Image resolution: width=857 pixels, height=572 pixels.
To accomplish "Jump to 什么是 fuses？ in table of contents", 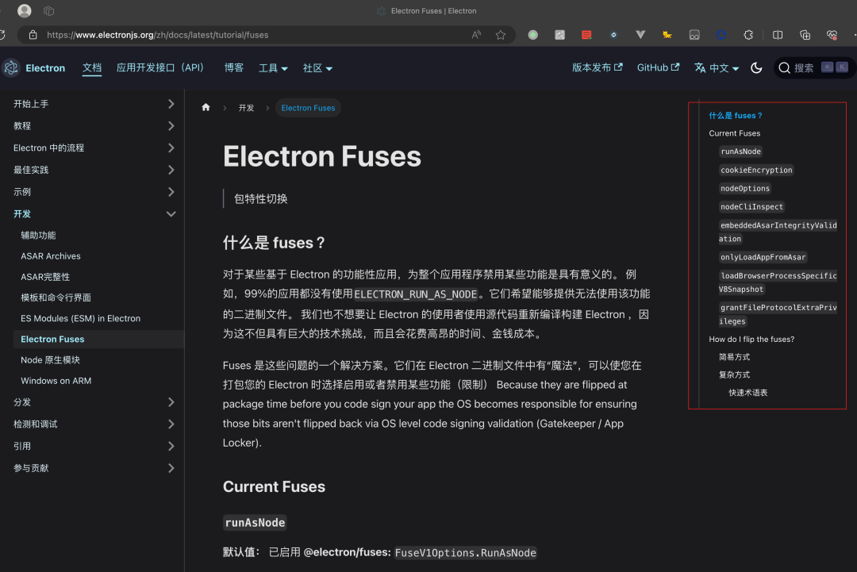I will tap(735, 116).
